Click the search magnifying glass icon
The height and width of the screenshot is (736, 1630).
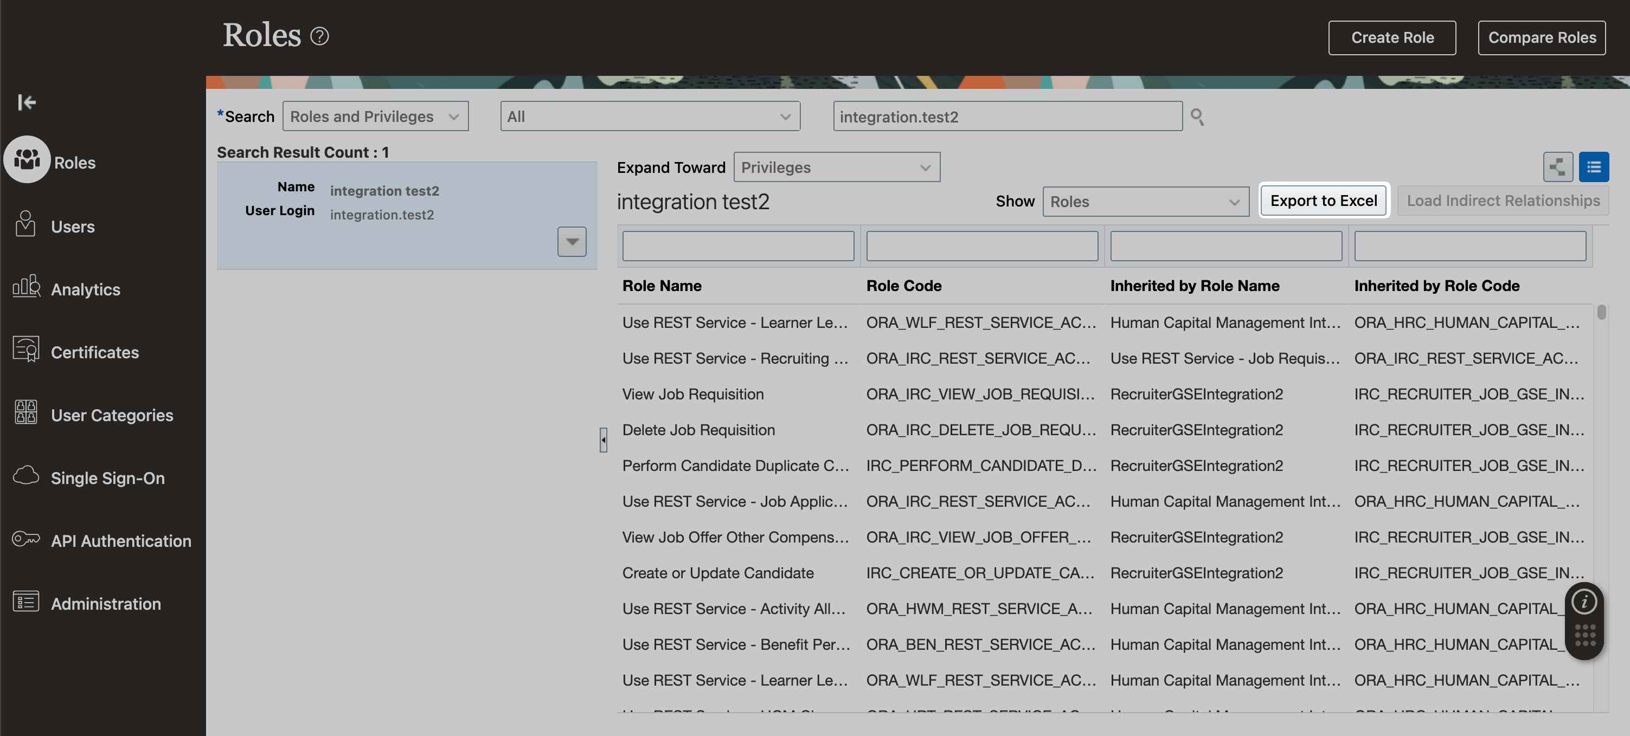tap(1197, 117)
